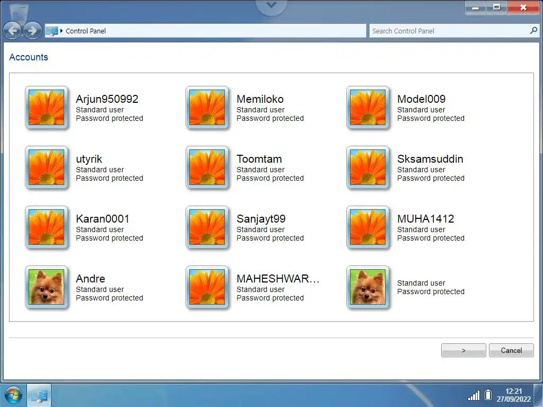
Task: Select the unnamed dog account picture
Action: [368, 287]
